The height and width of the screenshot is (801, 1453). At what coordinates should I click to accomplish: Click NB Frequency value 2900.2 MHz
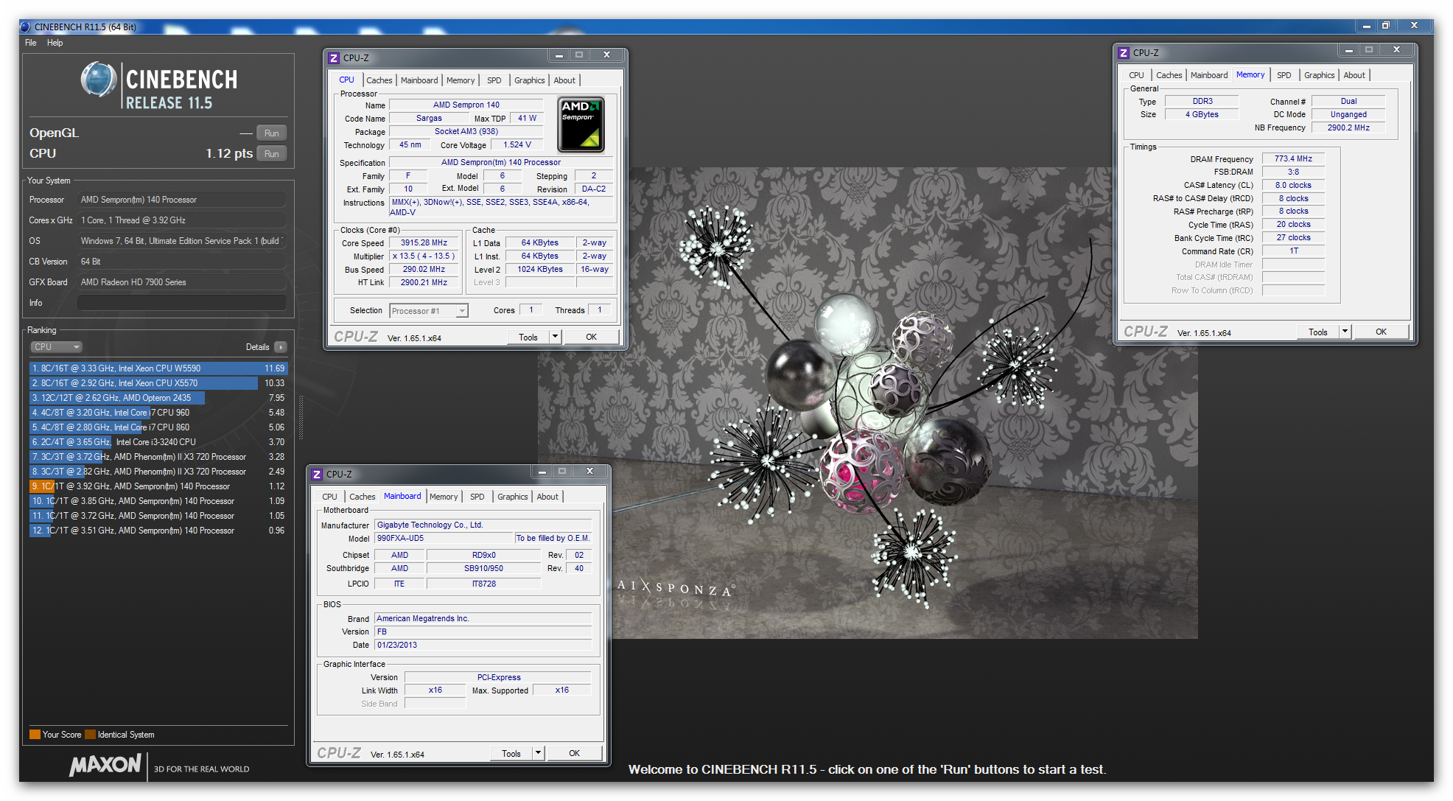(x=1348, y=128)
